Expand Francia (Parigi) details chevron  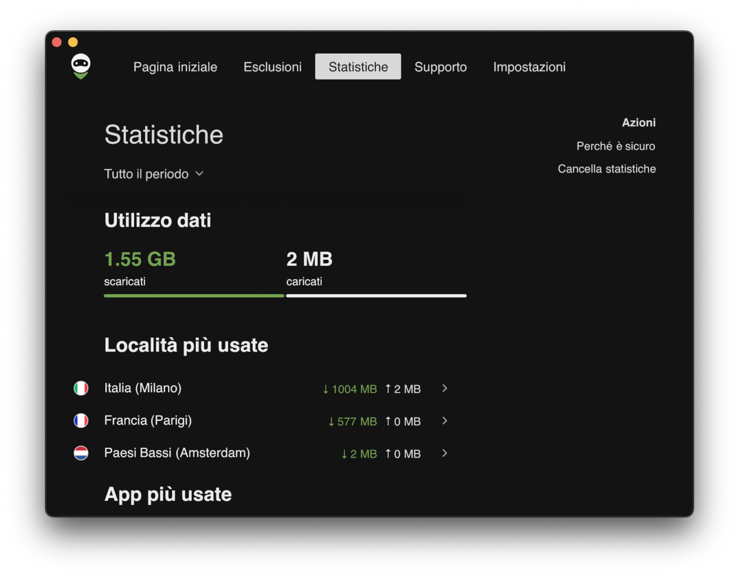pos(444,421)
